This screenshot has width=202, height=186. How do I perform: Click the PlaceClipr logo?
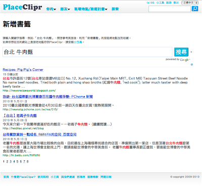click(x=22, y=7)
